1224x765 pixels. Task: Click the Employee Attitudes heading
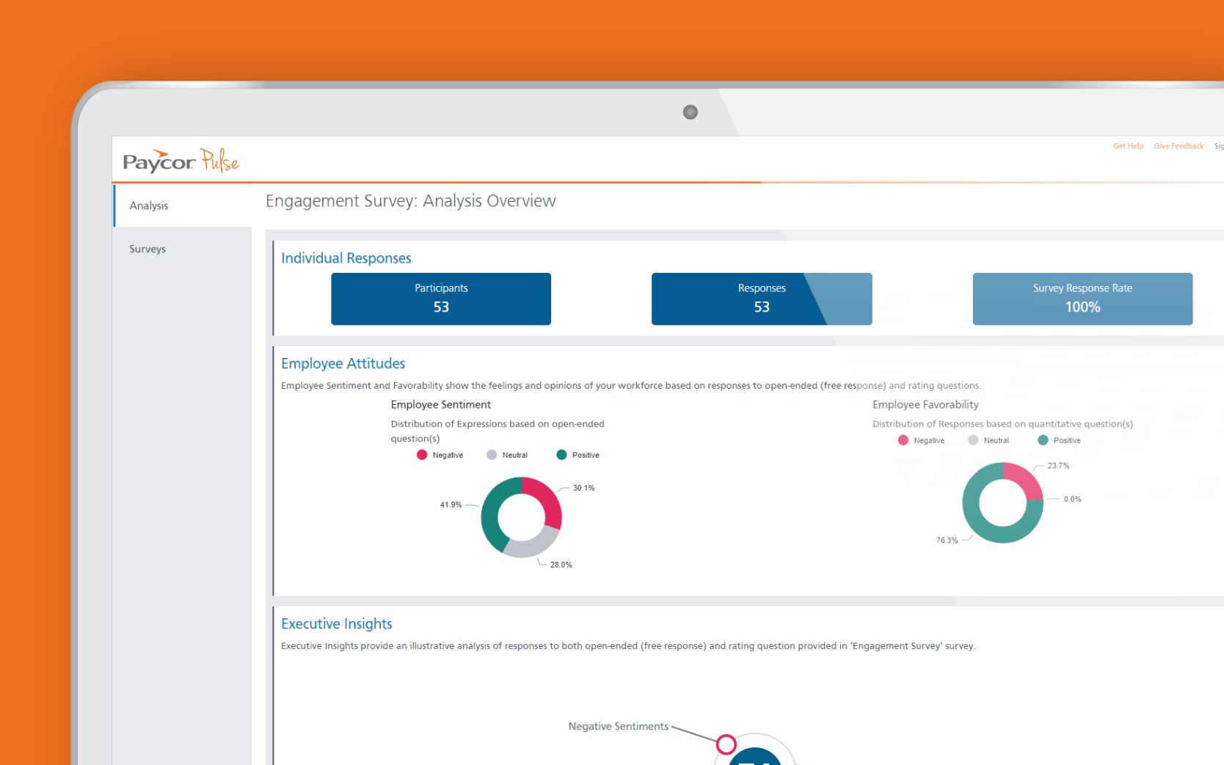(343, 364)
